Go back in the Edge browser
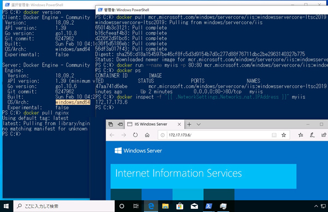 (112, 135)
